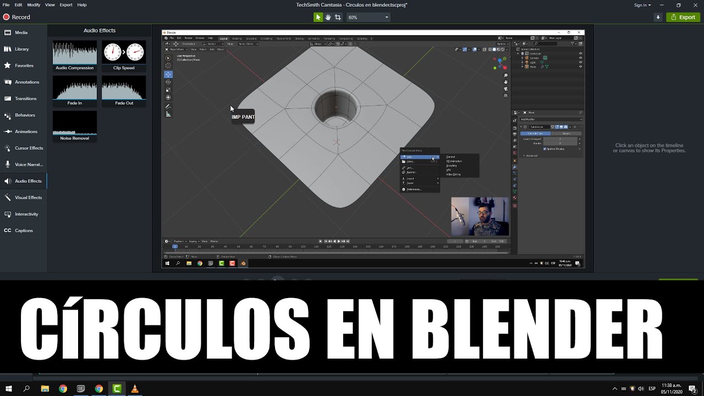Open the Export menu in the menu bar
The height and width of the screenshot is (396, 704).
(66, 5)
